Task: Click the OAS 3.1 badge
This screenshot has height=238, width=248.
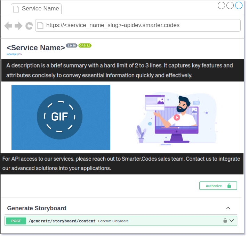Action: click(85, 45)
